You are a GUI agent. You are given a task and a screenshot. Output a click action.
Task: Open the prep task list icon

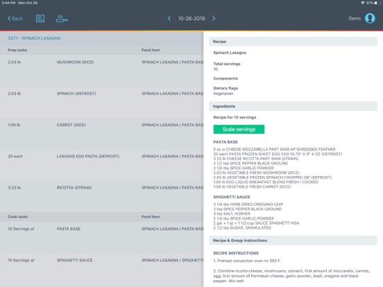[40, 19]
